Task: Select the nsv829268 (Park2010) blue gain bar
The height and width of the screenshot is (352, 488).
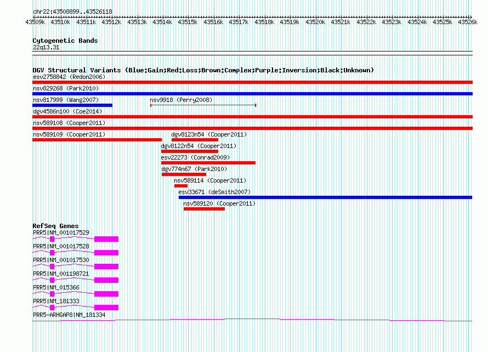Action: point(252,94)
